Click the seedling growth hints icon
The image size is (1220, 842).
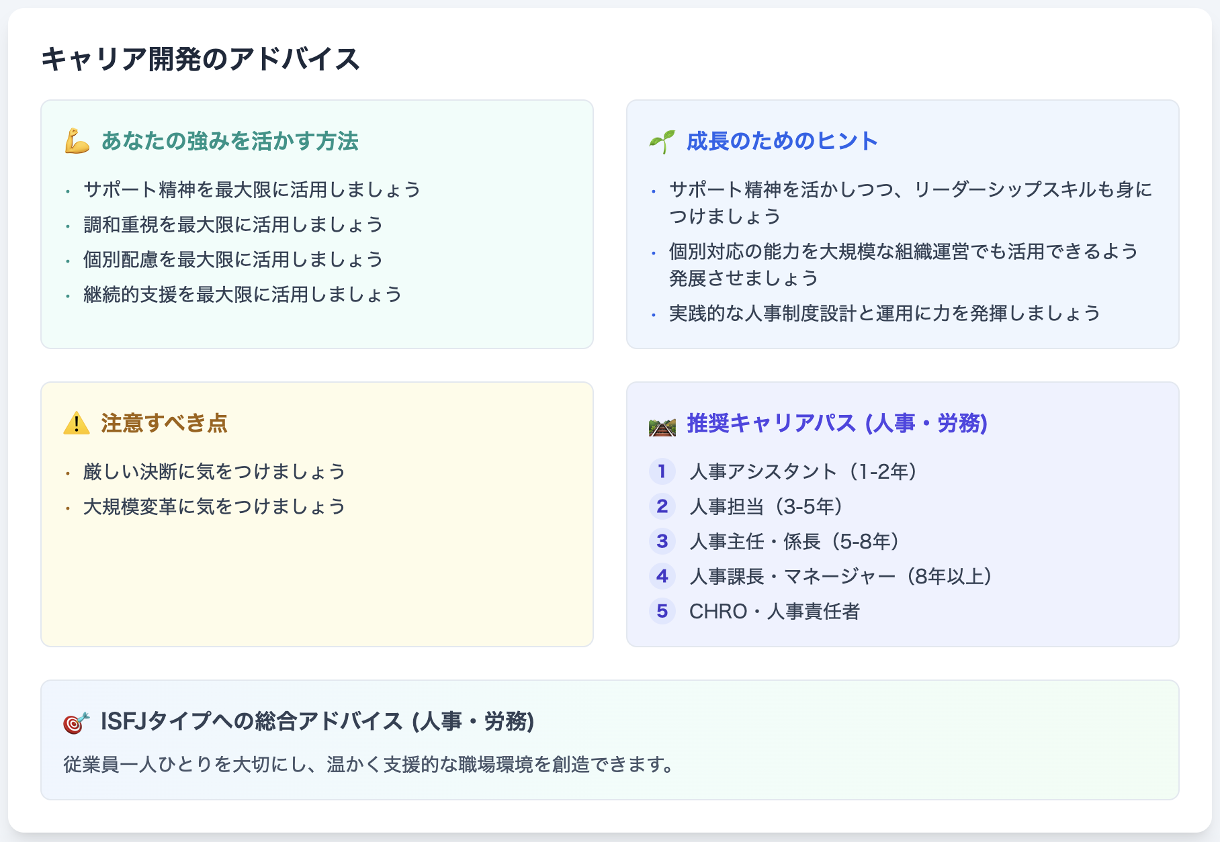click(662, 142)
